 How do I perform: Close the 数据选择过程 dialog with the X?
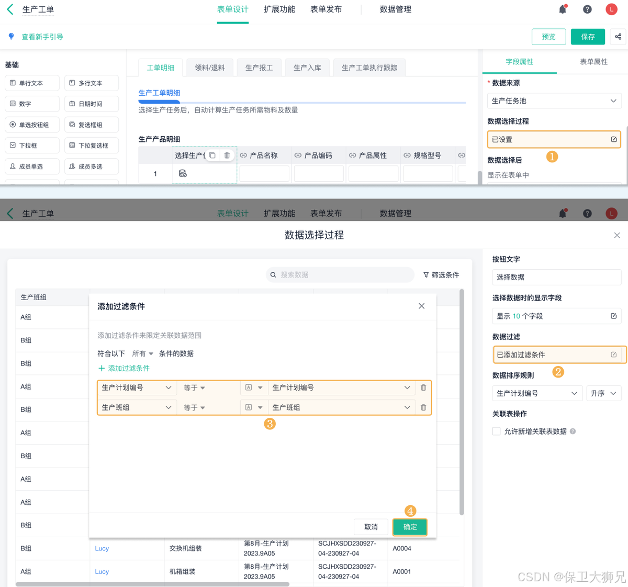point(617,235)
